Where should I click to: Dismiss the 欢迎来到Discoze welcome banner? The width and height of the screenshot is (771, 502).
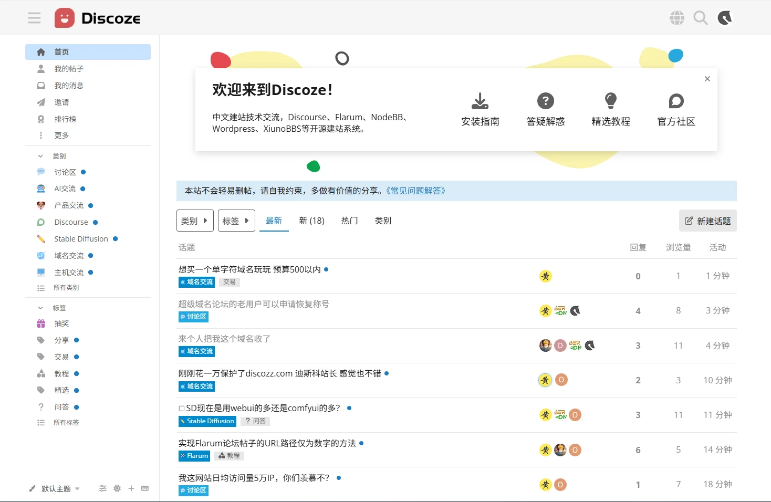tap(707, 78)
